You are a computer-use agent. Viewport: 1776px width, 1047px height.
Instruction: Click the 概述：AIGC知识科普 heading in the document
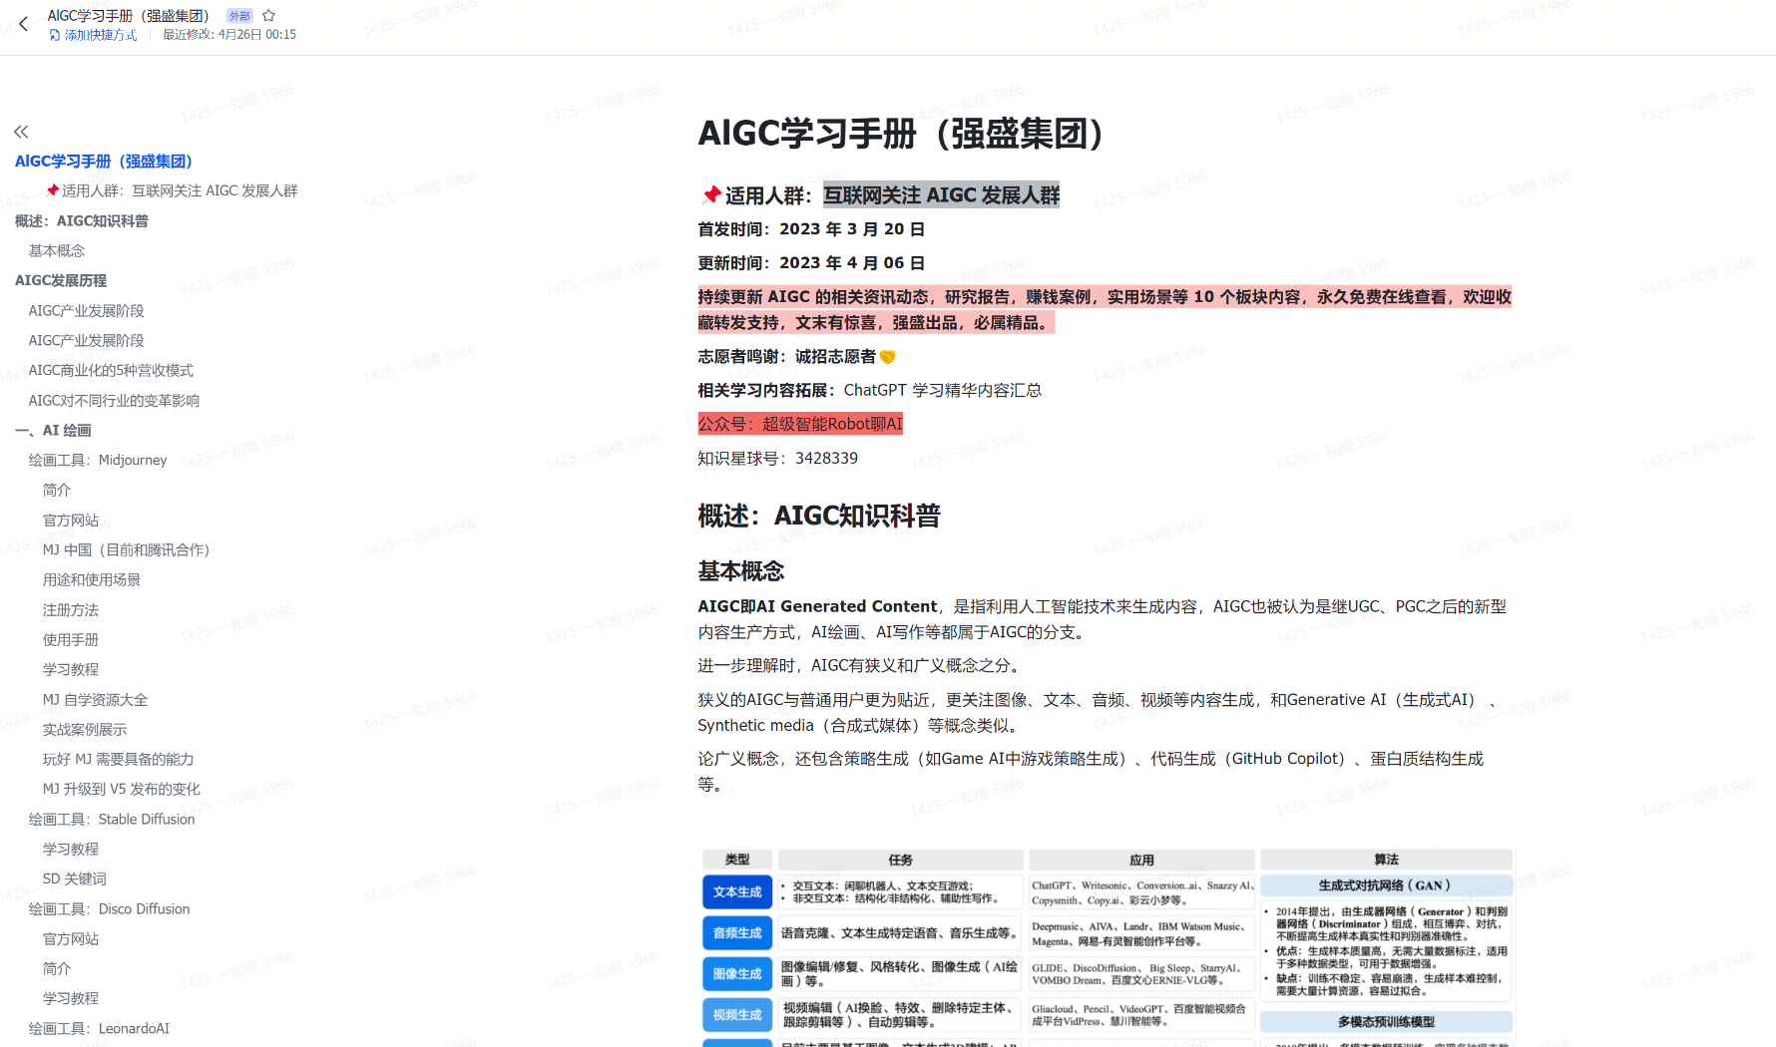819,517
